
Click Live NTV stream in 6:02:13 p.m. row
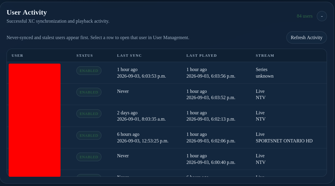tap(261, 116)
